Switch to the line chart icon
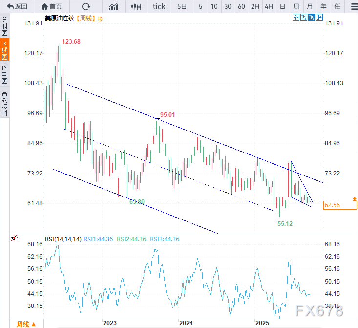This screenshot has width=358, height=328. click(113, 6)
